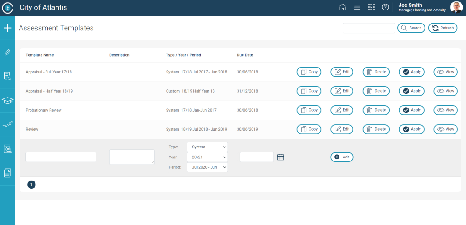466x225 pixels.
Task: Click the new description text area
Action: tap(132, 157)
